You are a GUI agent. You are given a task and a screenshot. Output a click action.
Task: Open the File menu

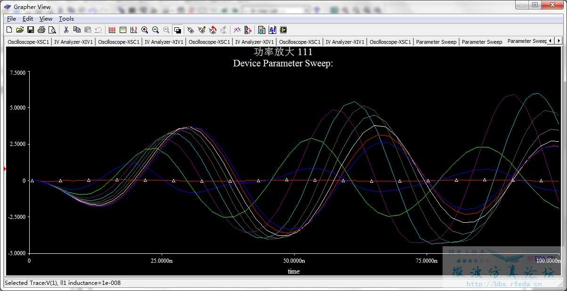pos(11,19)
